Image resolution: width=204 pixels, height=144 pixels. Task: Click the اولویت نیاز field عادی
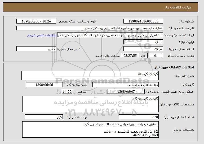[x=143, y=42]
